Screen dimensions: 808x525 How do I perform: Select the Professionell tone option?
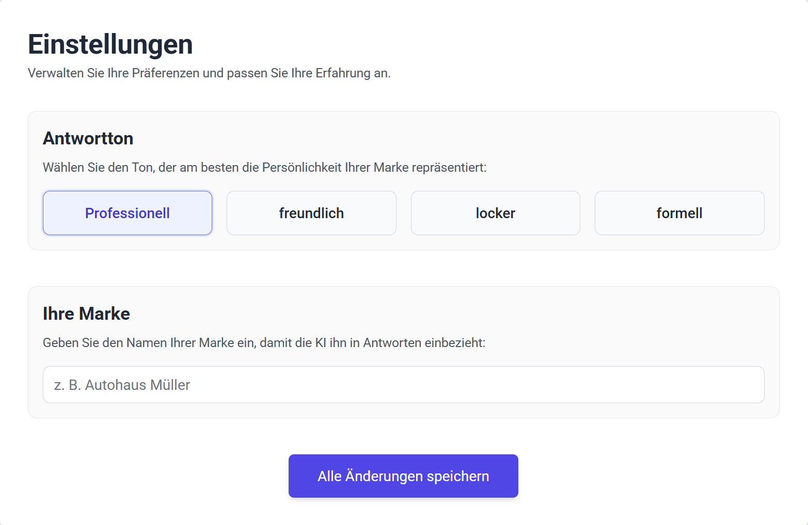(x=128, y=213)
